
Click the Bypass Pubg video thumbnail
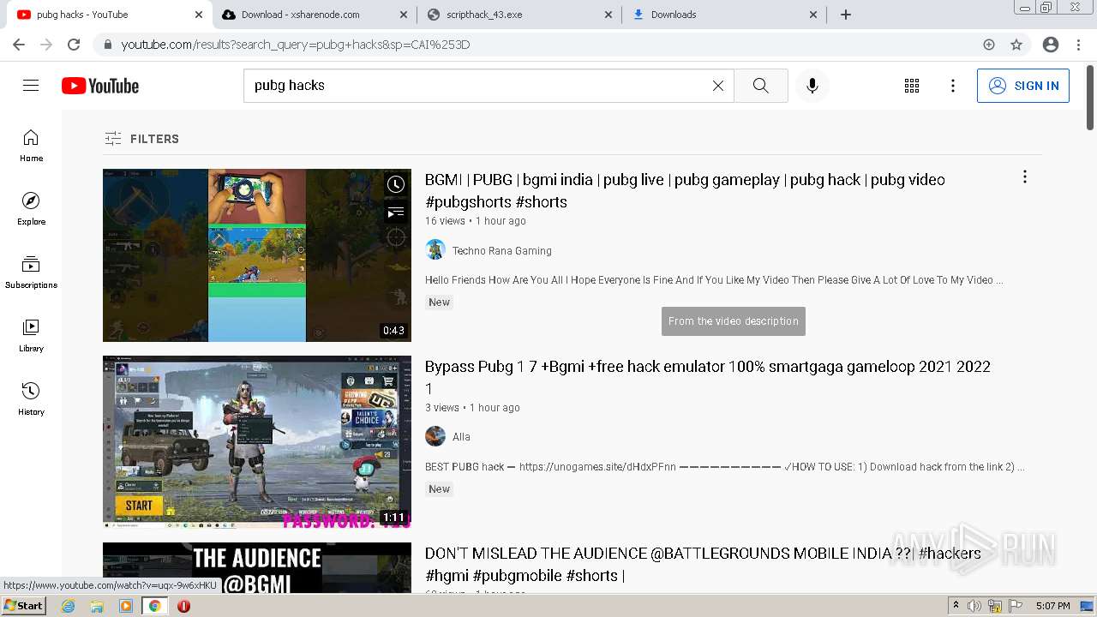[257, 442]
